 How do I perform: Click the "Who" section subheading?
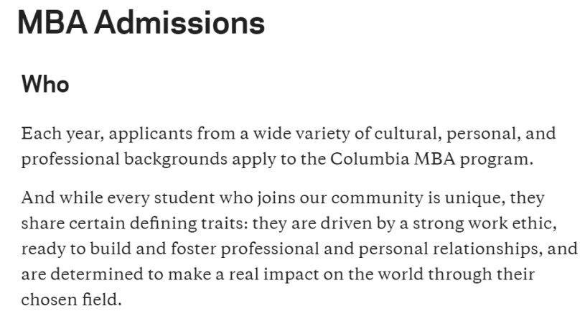click(45, 84)
